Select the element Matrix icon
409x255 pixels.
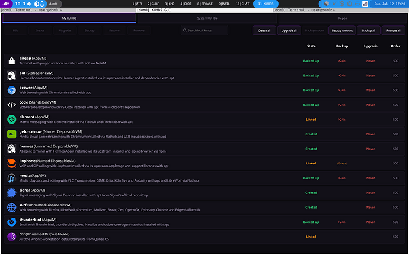pos(11,120)
